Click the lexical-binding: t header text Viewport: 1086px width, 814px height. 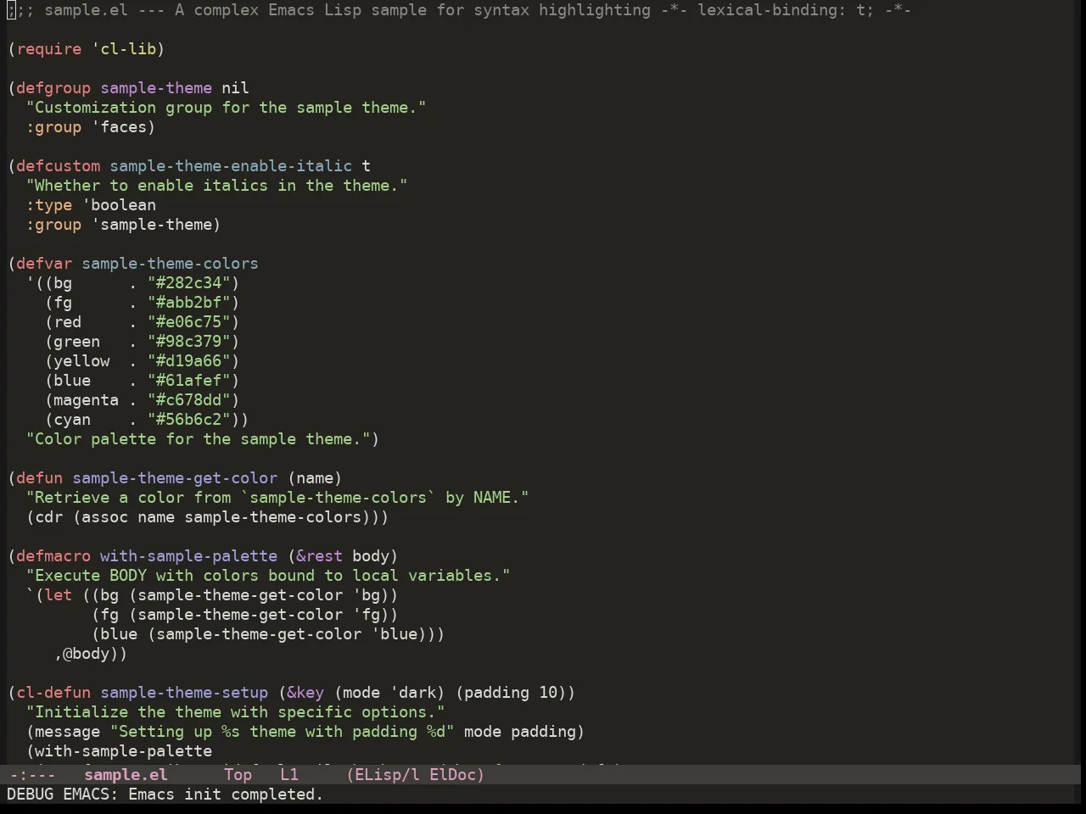click(x=786, y=10)
